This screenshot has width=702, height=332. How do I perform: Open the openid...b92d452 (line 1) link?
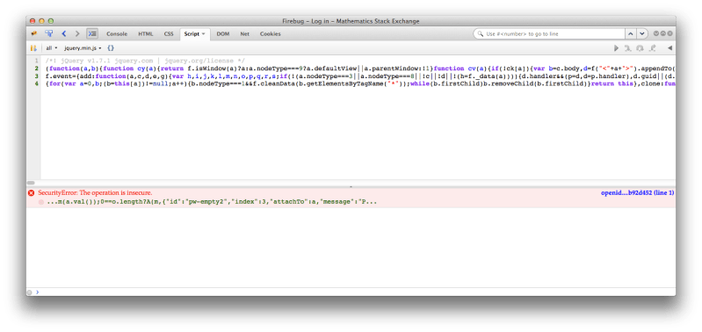pos(638,193)
